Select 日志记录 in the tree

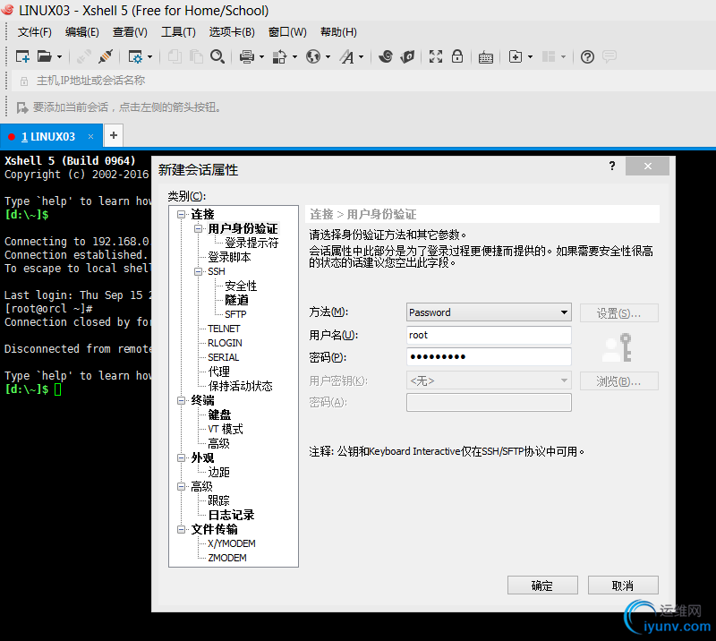[231, 515]
